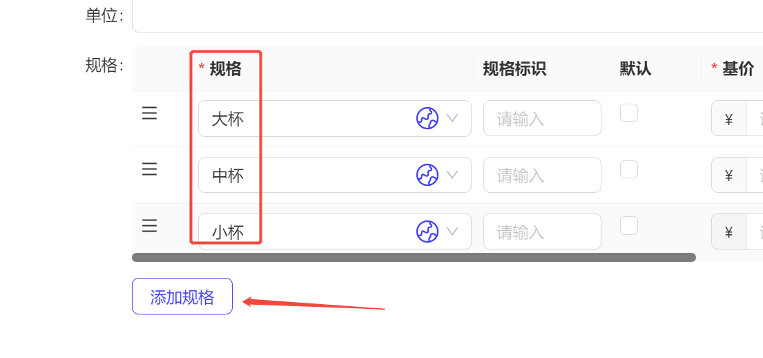Set 大杯 as default via checkbox
Viewport: 763px width, 358px height.
tap(628, 113)
